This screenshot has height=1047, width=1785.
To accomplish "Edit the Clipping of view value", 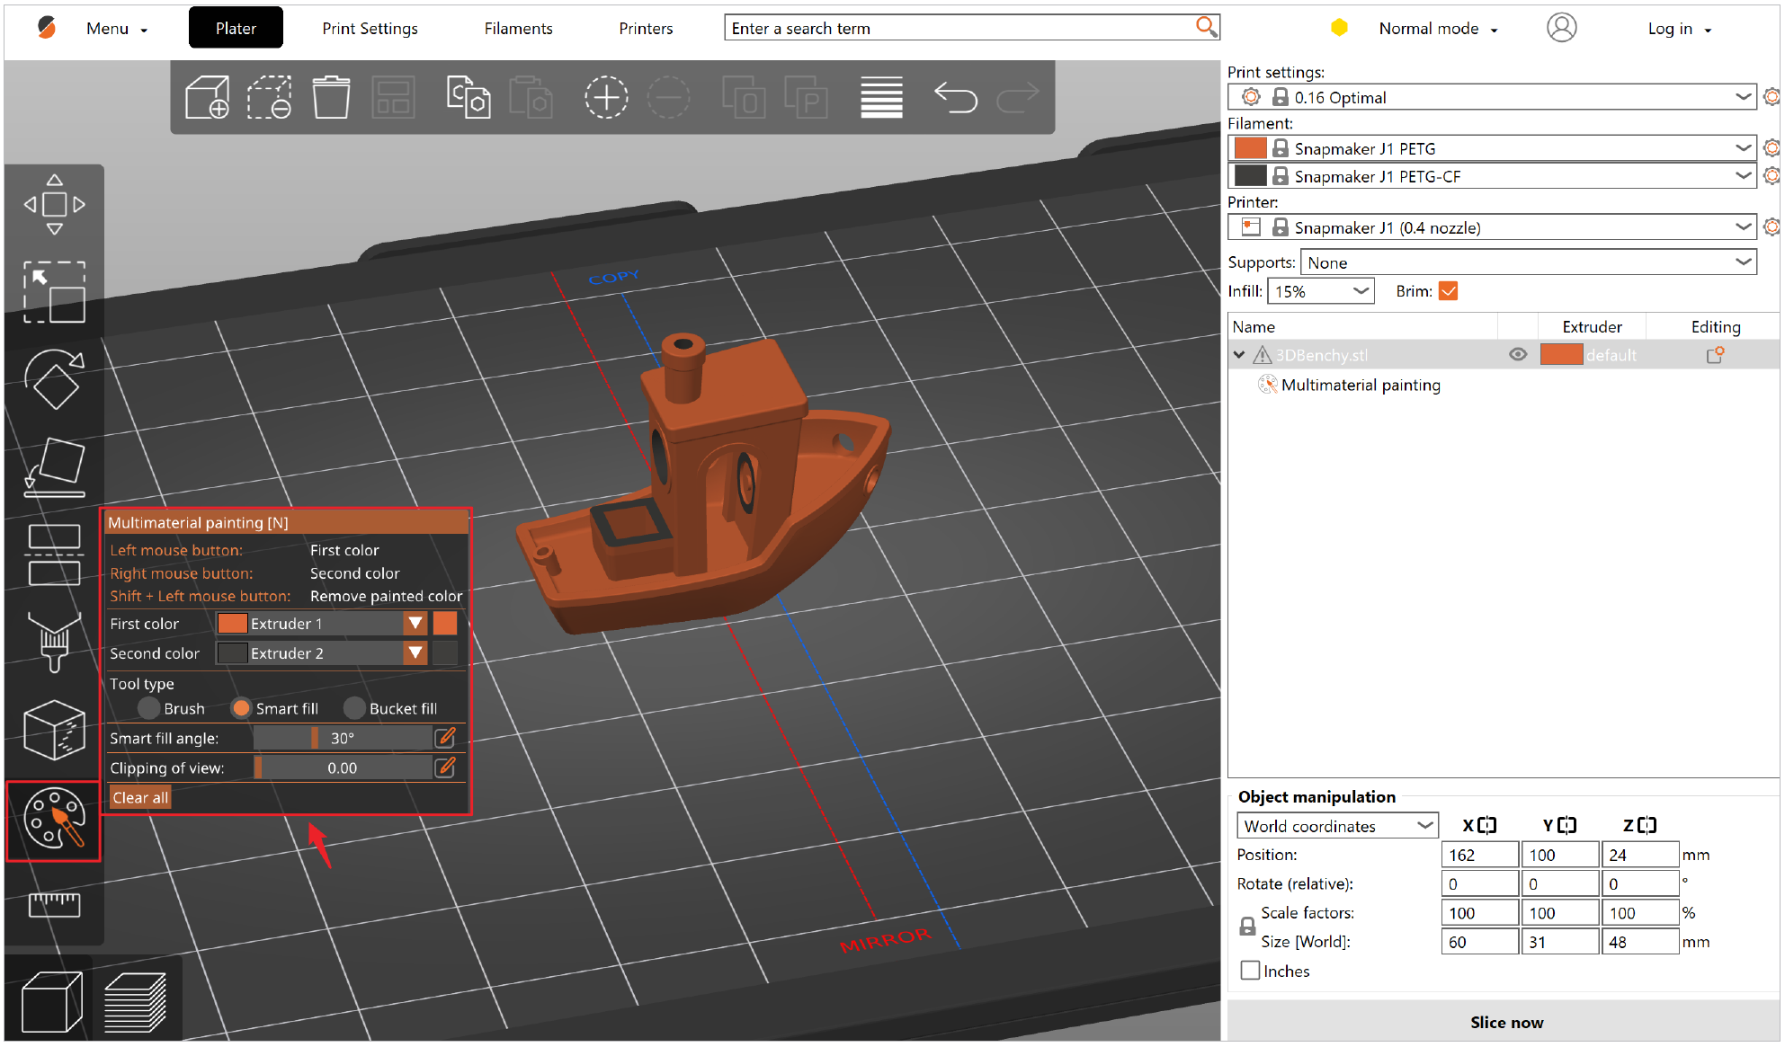I will click(445, 768).
